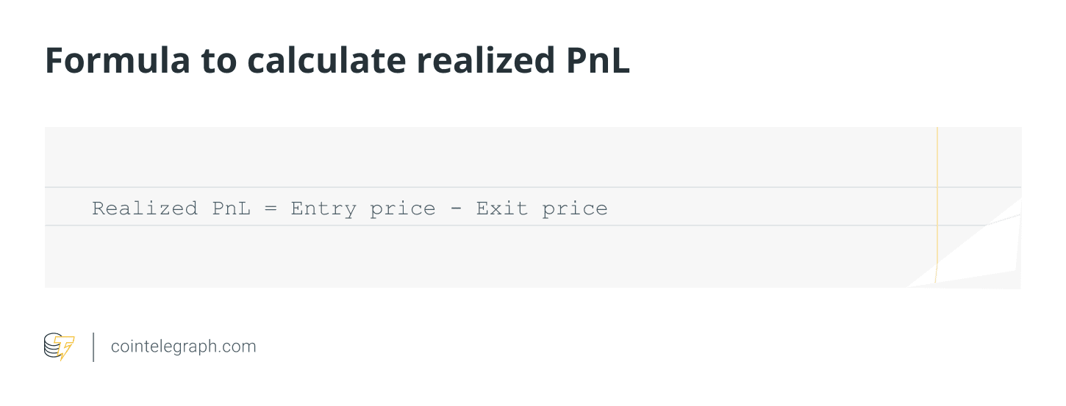Open the cointelegraph.com link
This screenshot has width=1066, height=406.
tap(183, 347)
